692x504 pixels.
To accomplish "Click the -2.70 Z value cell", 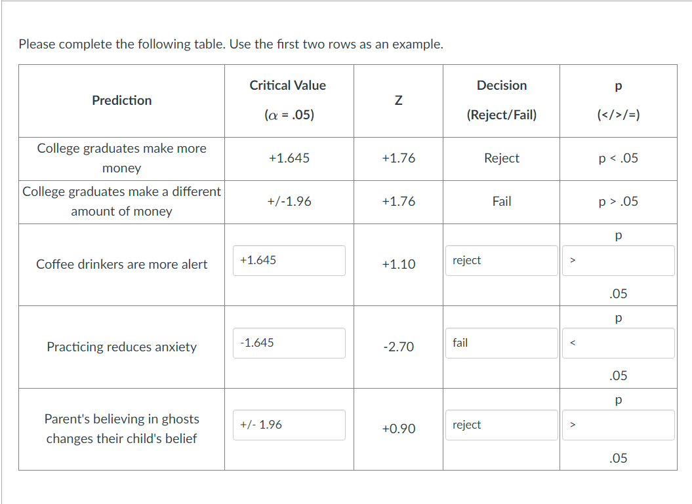I will (398, 347).
